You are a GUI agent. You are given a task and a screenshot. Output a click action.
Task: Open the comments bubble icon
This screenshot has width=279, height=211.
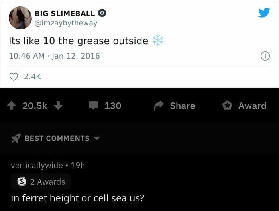click(94, 105)
